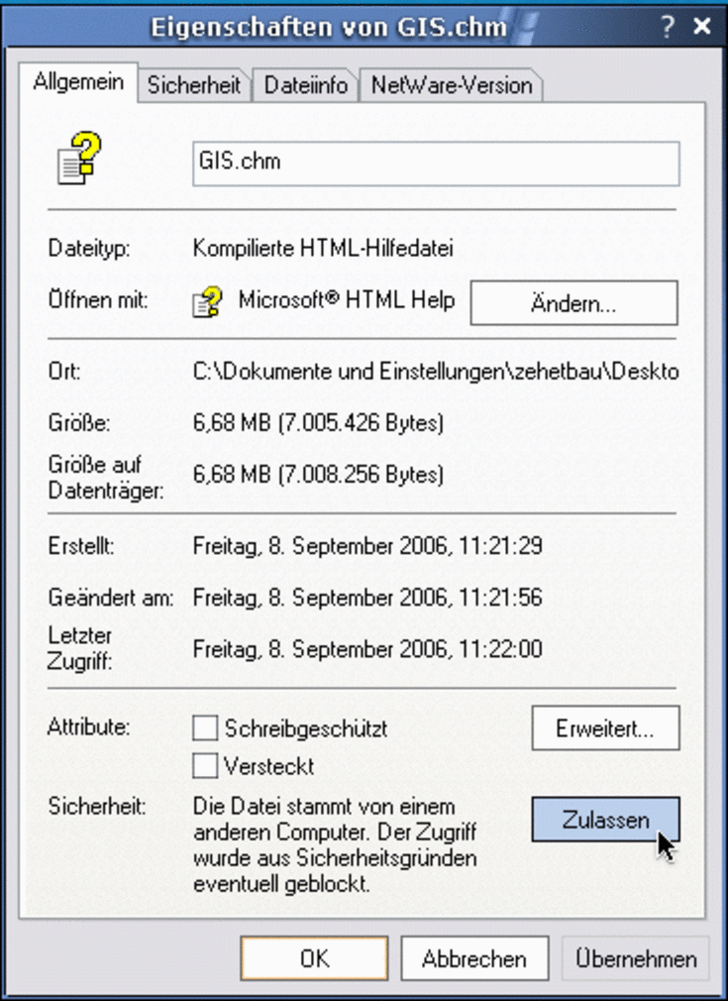Click the dialog title bar Eigenschaften von GIS.chm

pyautogui.click(x=329, y=27)
